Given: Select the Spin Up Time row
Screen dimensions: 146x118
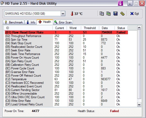Looking at the screenshot, I should pyautogui.click(x=66, y=40).
